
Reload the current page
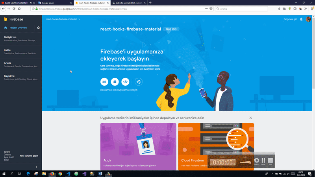14,9
